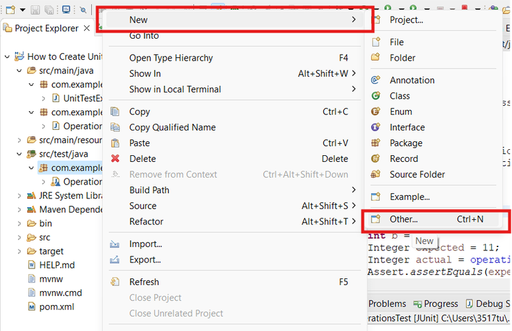Viewport: 512px width, 331px height.
Task: Close the Project Explorer tab
Action: tap(87, 28)
